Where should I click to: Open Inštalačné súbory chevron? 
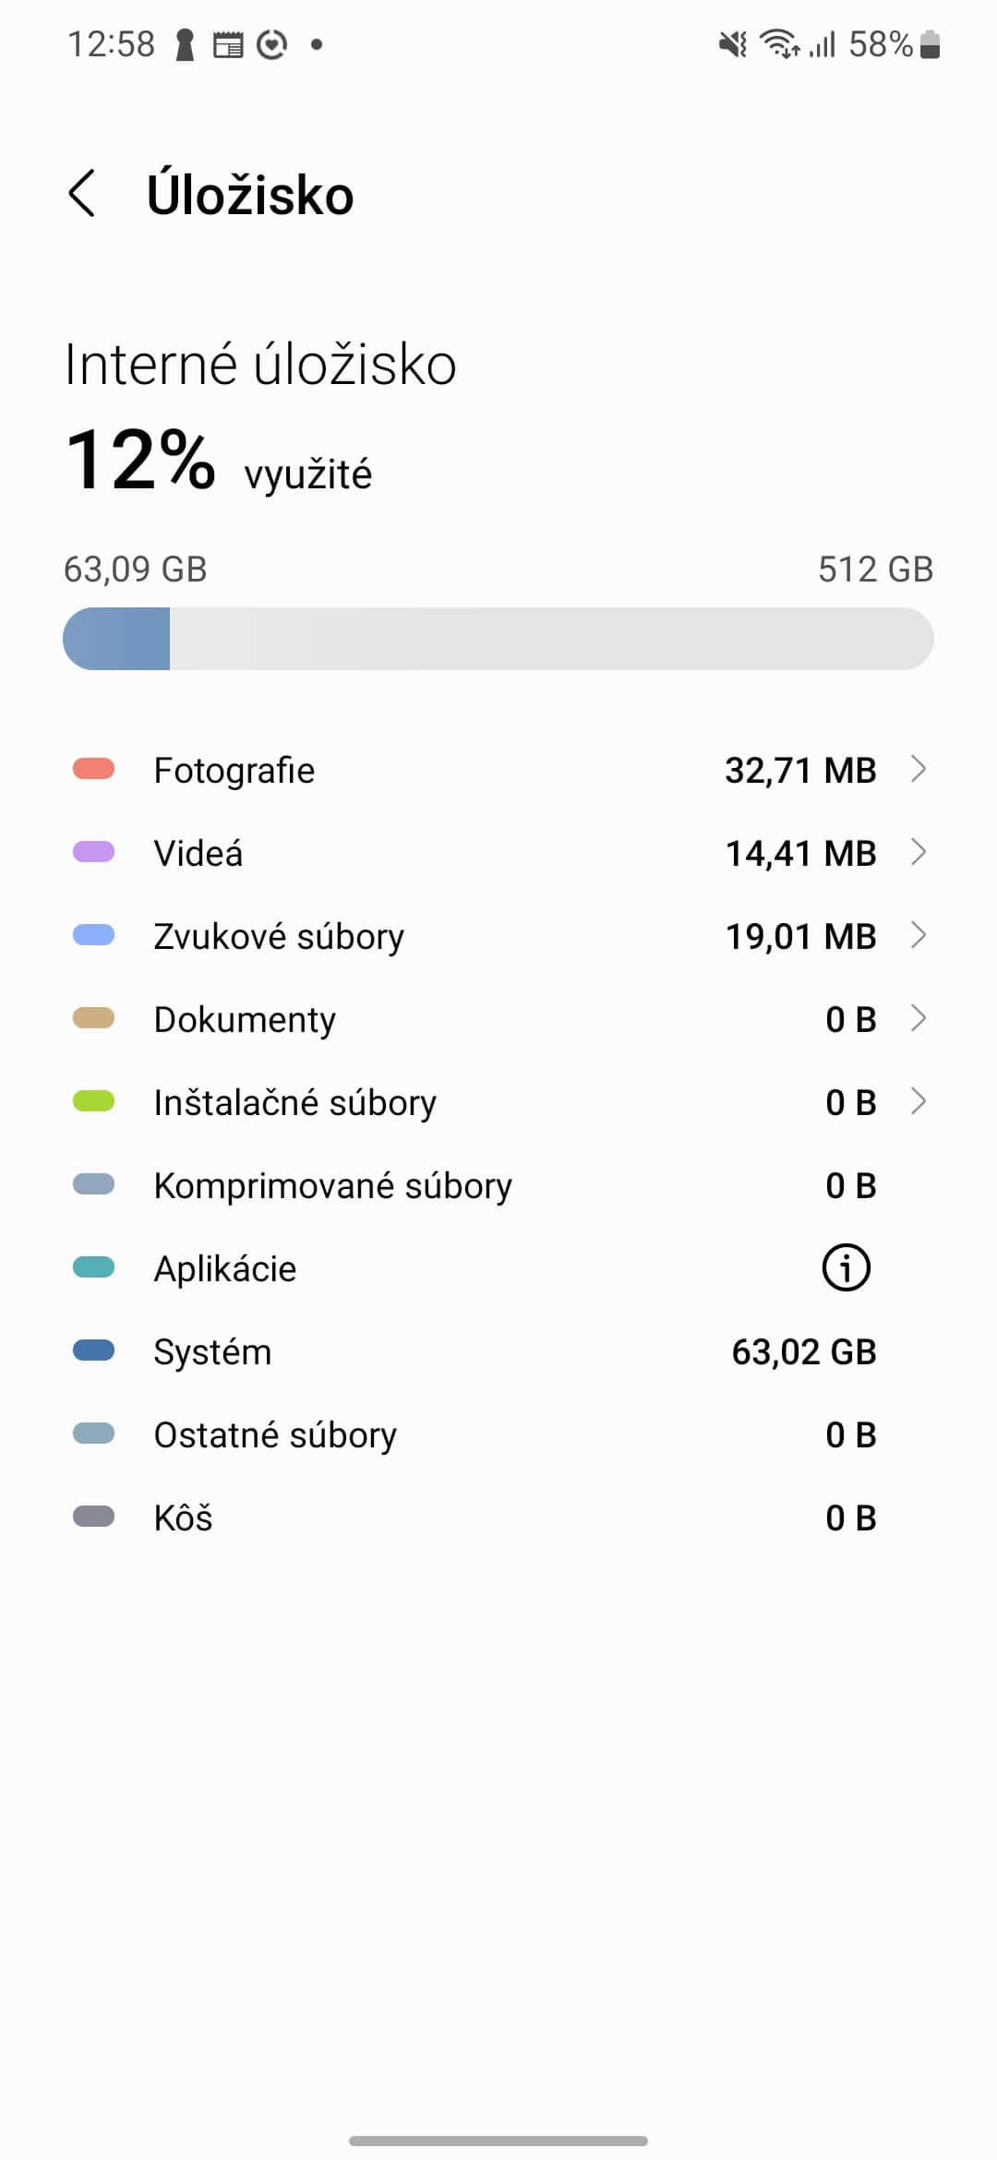[918, 1101]
